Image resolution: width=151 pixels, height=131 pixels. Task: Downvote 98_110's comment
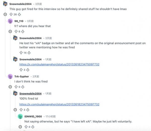[x=23, y=31]
